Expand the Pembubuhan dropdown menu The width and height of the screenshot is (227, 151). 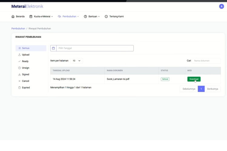pos(68,16)
